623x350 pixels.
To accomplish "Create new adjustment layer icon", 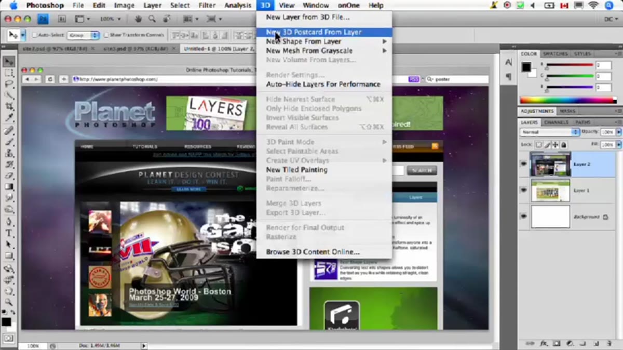I will [570, 344].
